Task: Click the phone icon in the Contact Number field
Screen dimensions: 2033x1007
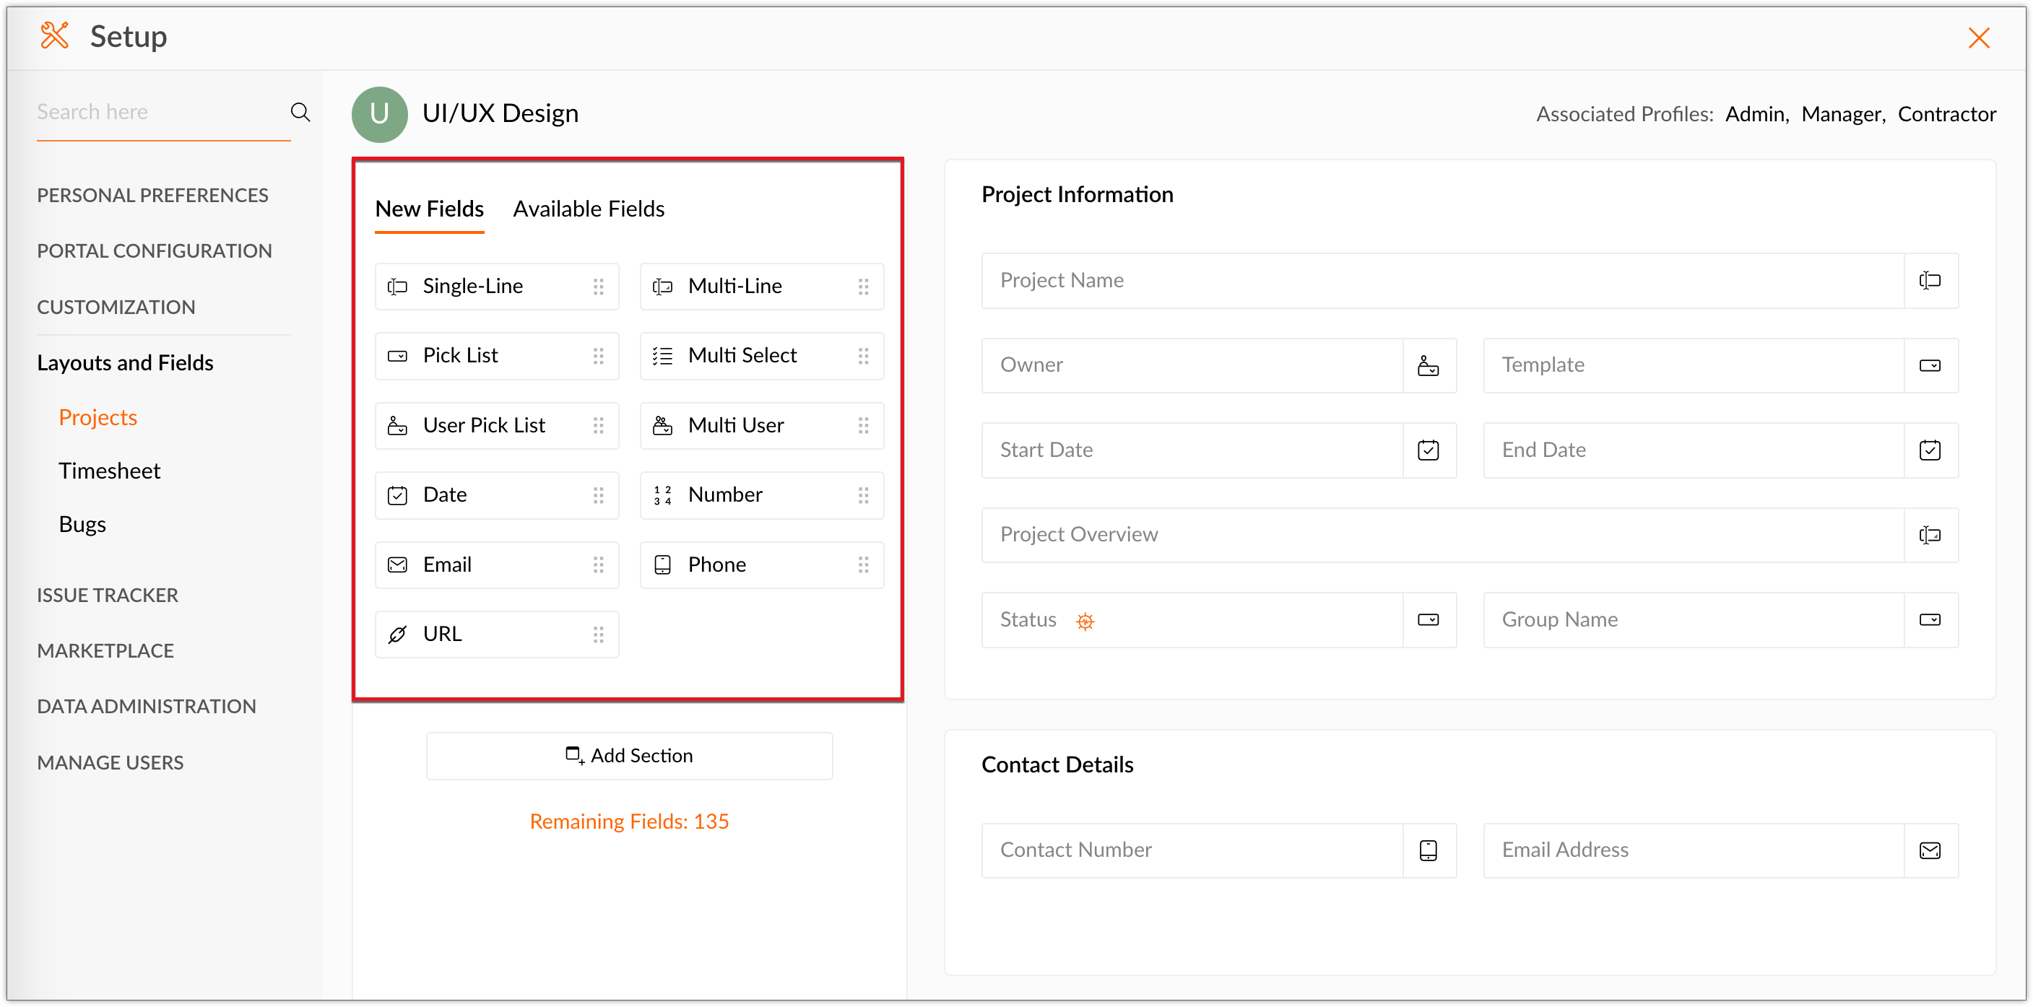Action: [x=1428, y=850]
